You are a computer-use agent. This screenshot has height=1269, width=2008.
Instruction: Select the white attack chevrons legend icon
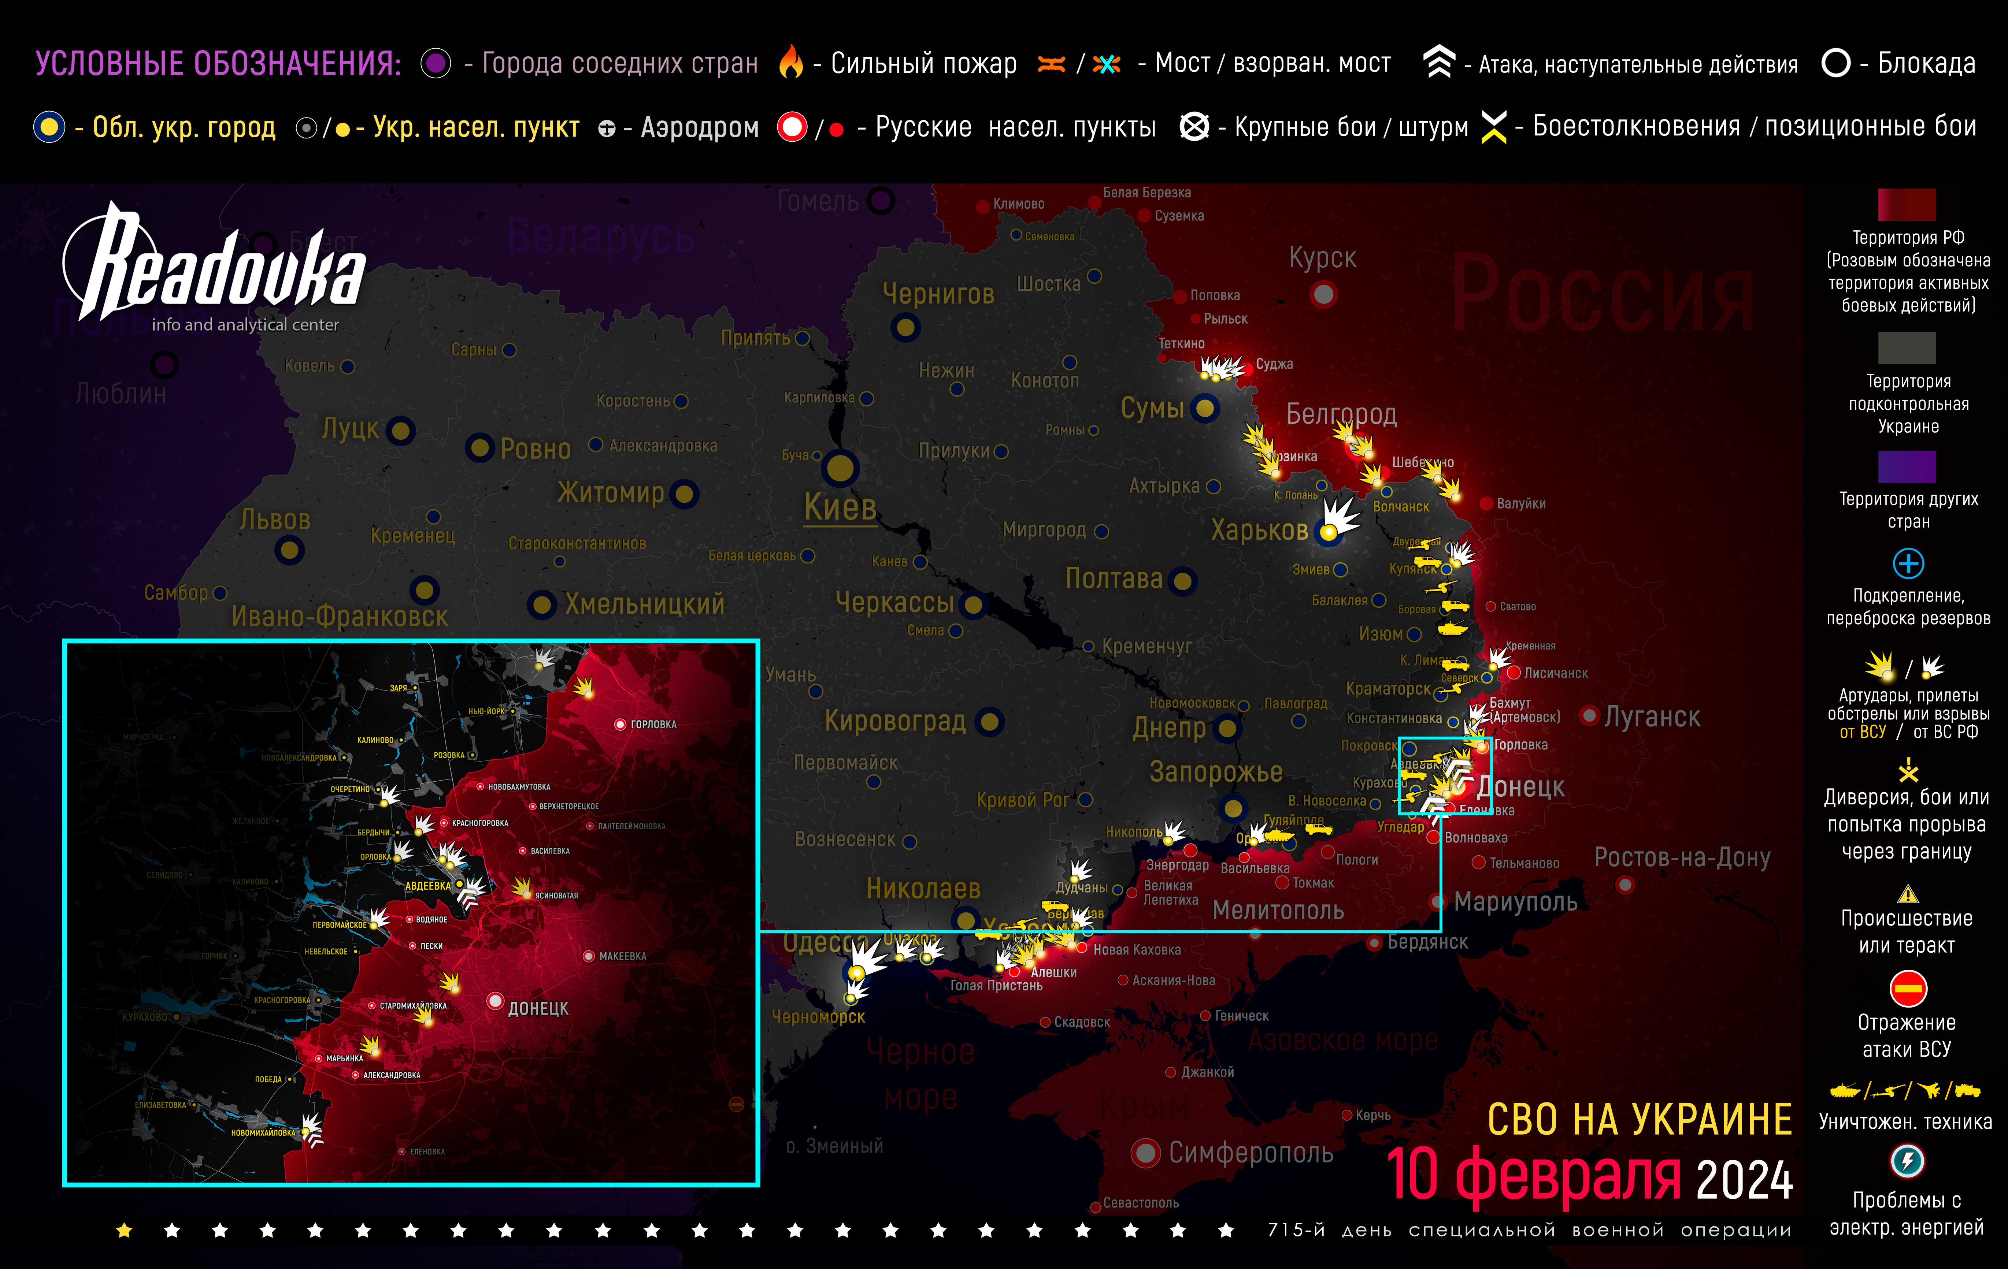coord(1438,62)
